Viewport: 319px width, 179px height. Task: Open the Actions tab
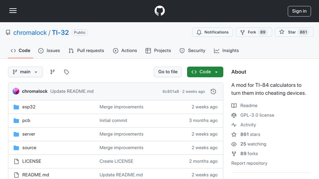125,50
